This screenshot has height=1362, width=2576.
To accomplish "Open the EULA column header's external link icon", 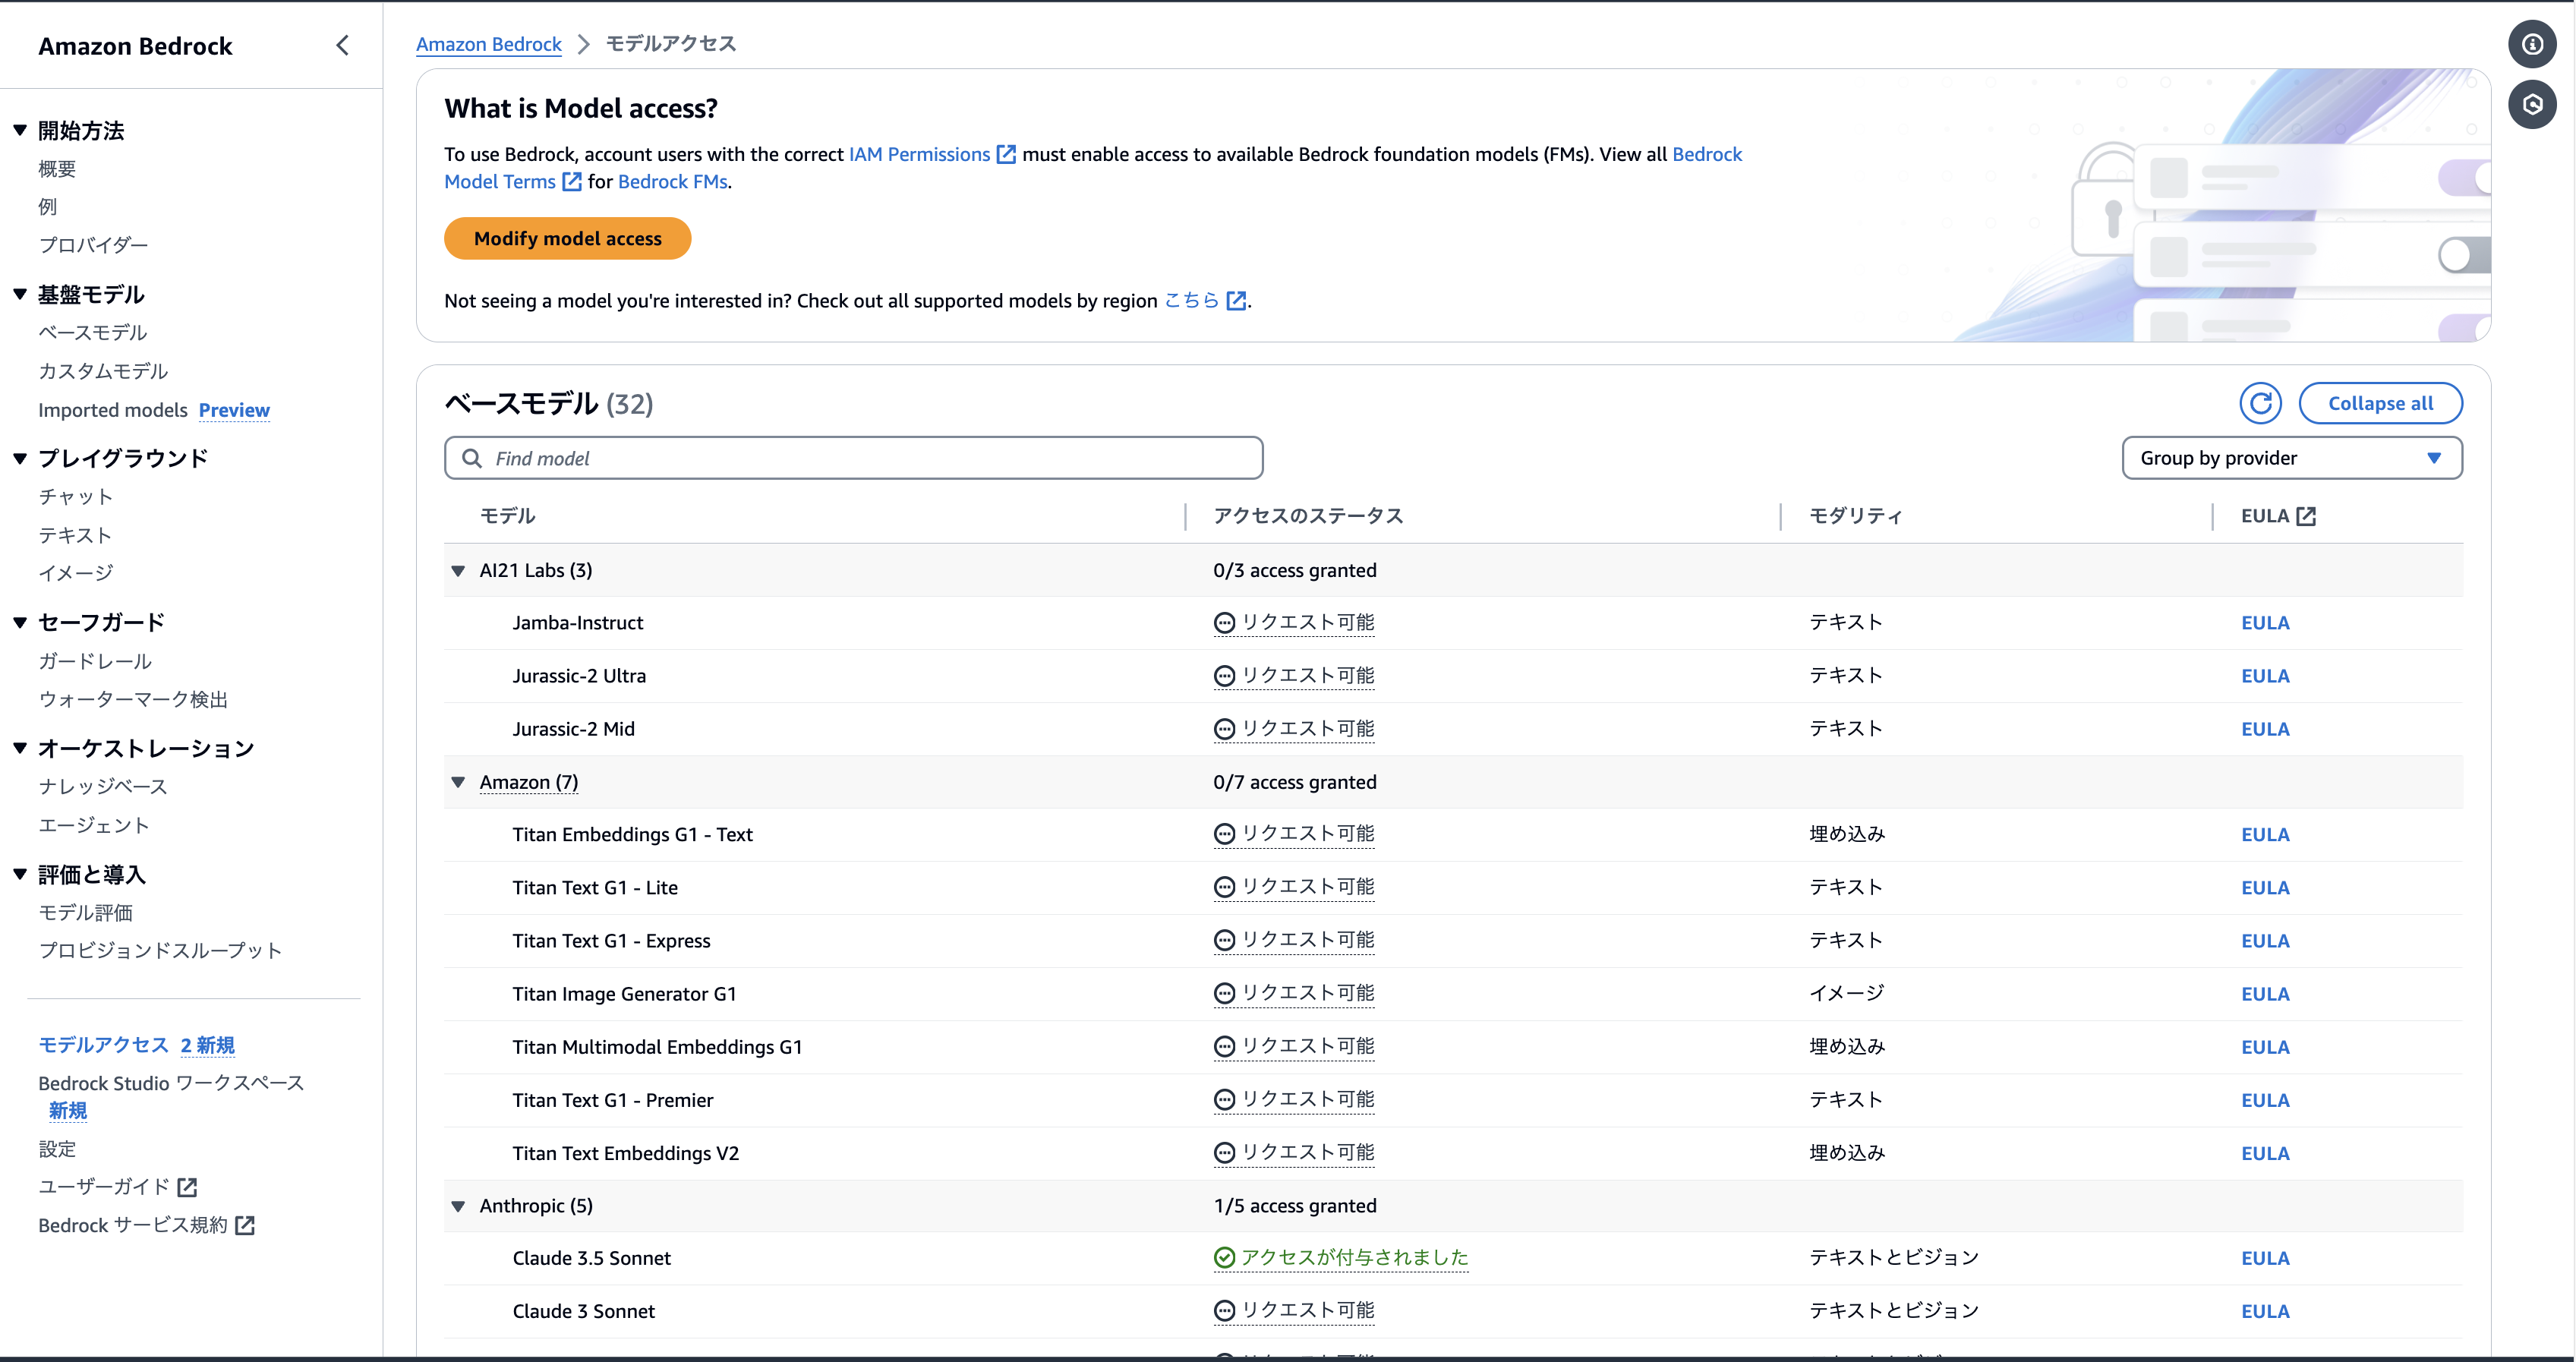I will pyautogui.click(x=2306, y=516).
